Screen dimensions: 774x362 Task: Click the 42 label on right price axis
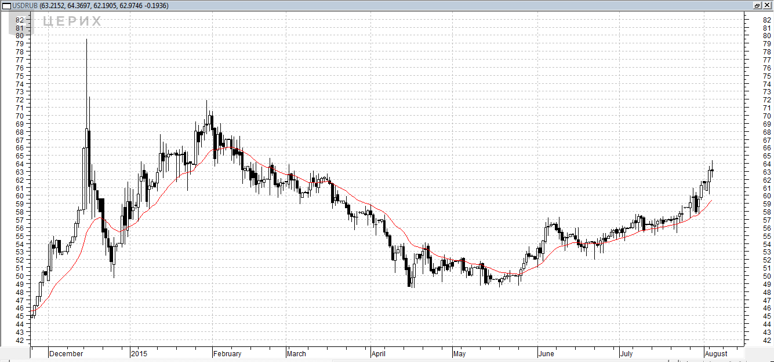(x=767, y=340)
